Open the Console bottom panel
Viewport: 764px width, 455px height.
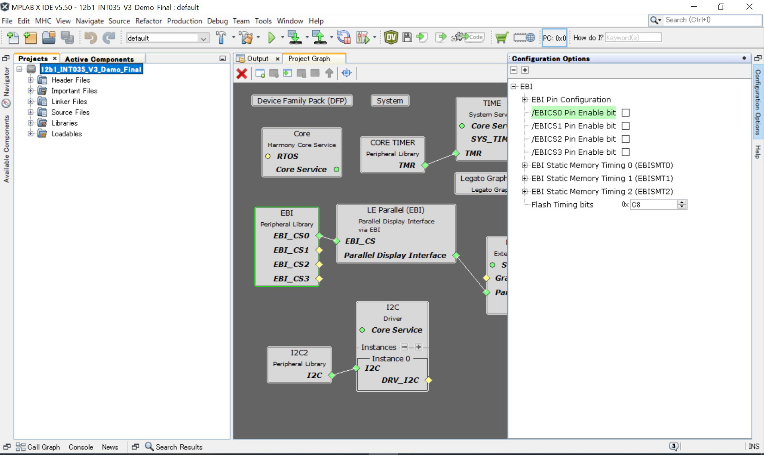click(x=80, y=447)
